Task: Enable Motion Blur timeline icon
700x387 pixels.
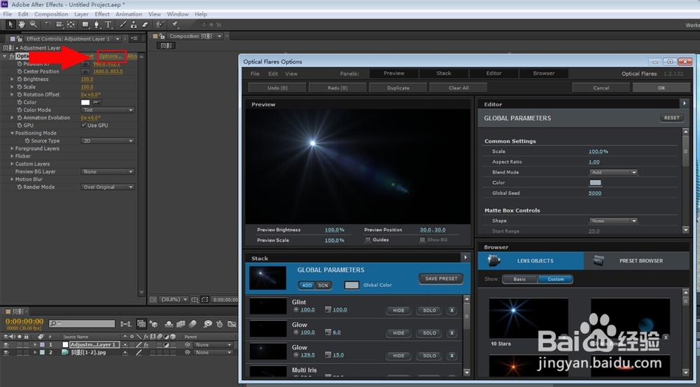Action: 192,323
